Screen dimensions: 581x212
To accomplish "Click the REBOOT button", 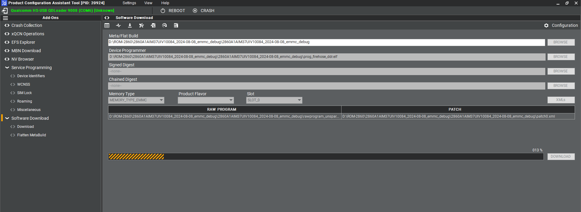I will (x=173, y=11).
